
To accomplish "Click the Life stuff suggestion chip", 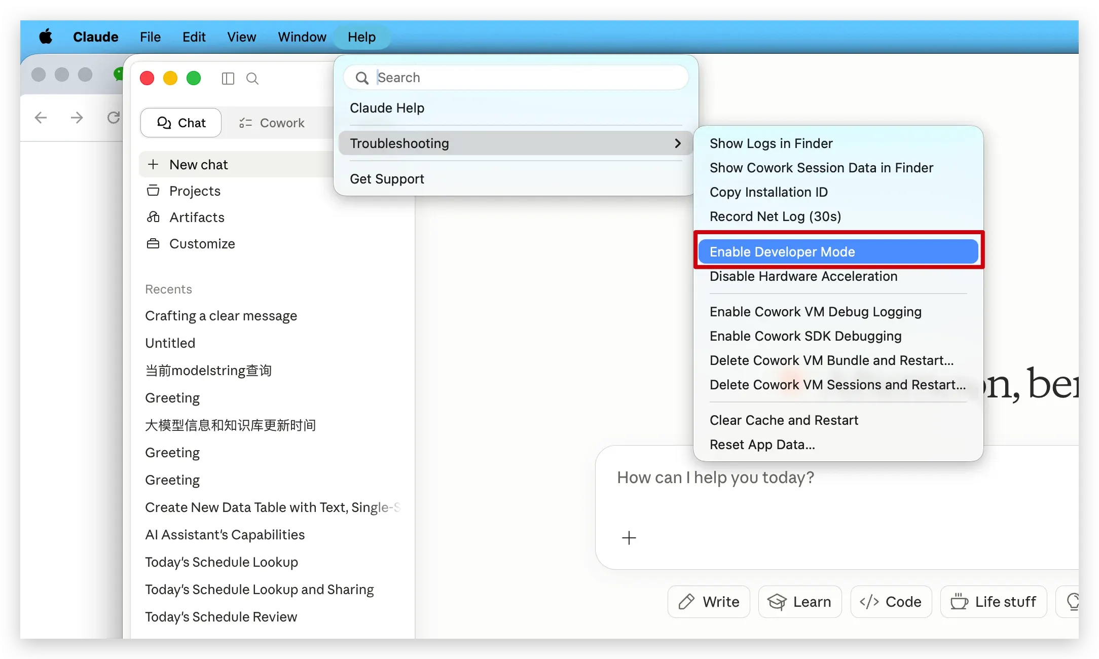I will click(994, 602).
